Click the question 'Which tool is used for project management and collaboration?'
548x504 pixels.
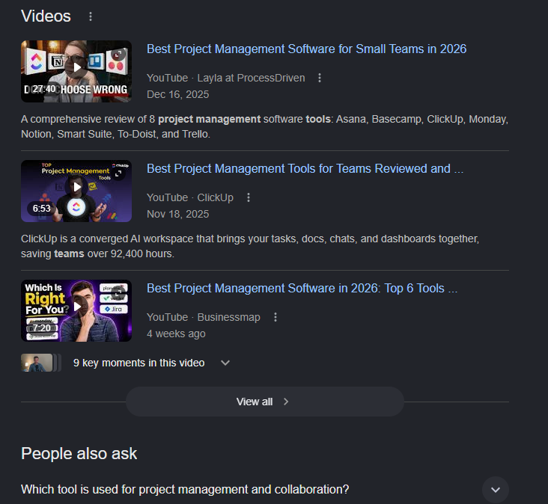pyautogui.click(x=185, y=489)
